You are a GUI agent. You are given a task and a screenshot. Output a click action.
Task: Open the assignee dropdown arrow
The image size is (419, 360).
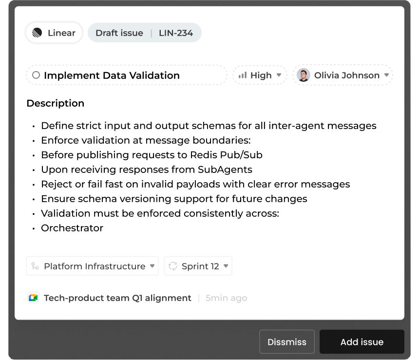386,75
